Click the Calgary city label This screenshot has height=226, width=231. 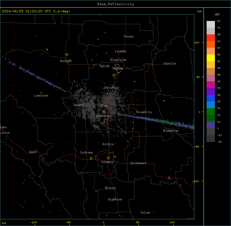click(x=107, y=162)
